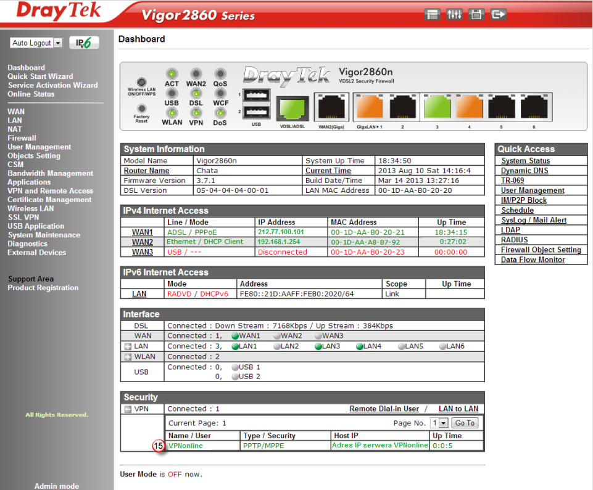593x490 pixels.
Task: Open the TR-069 quick access link
Action: click(x=512, y=181)
